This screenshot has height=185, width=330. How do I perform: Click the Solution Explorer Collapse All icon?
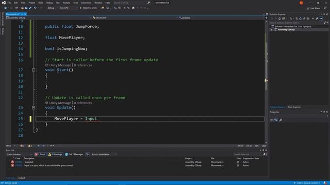(x=304, y=18)
